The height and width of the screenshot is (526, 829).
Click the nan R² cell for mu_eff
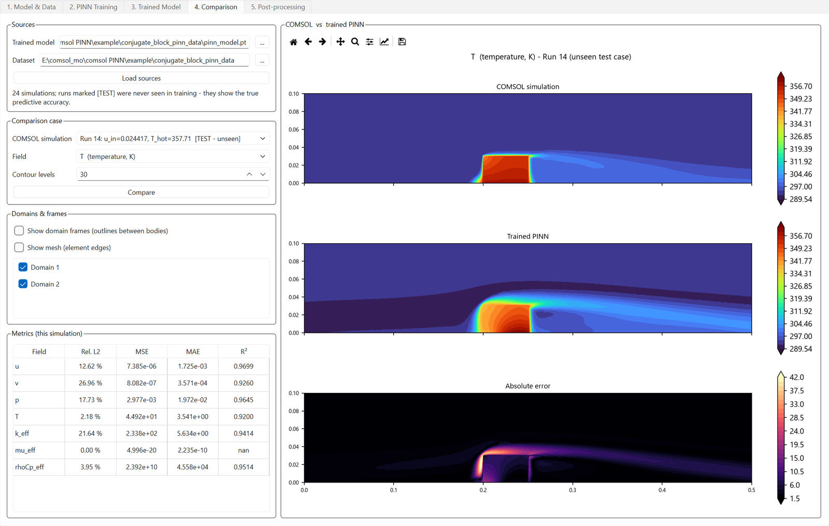pyautogui.click(x=244, y=450)
